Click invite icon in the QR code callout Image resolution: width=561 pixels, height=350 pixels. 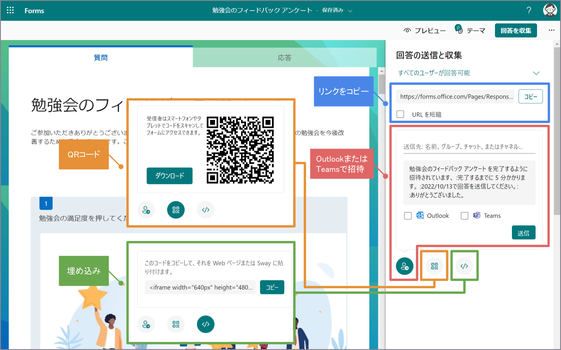pyautogui.click(x=146, y=210)
